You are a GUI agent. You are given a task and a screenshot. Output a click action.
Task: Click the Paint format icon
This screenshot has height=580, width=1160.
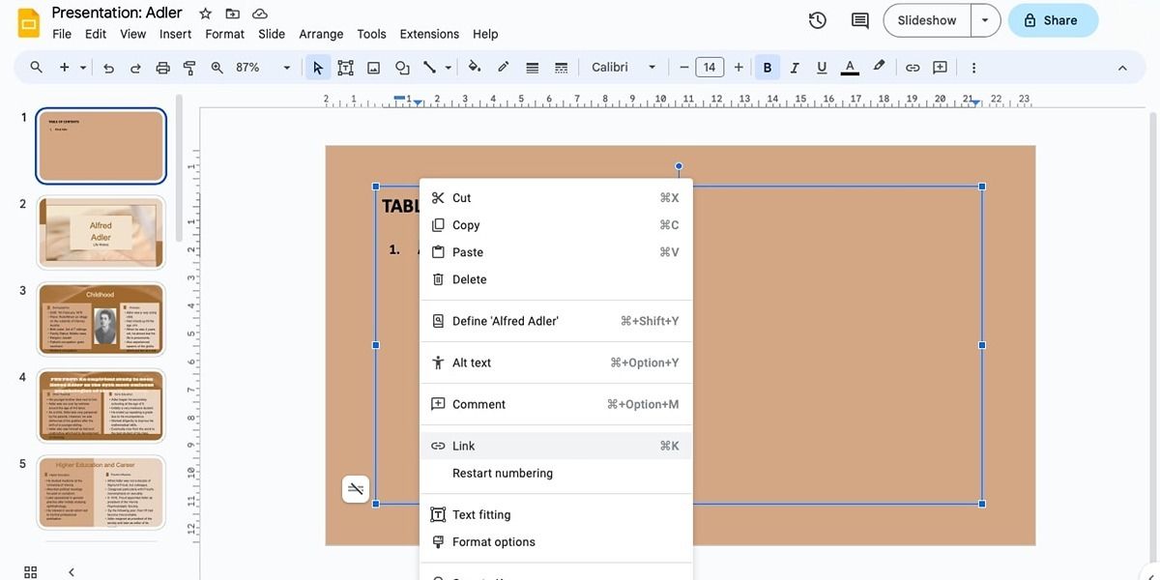tap(189, 68)
